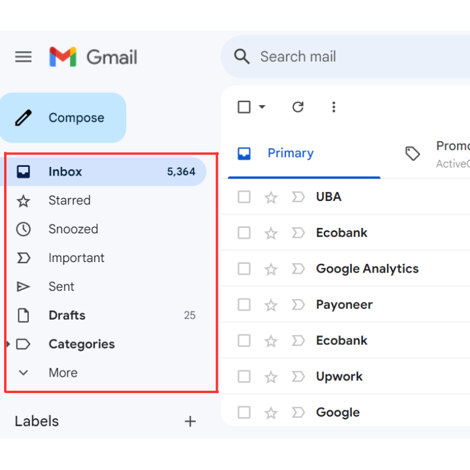Open the Payoneer email

click(x=344, y=305)
